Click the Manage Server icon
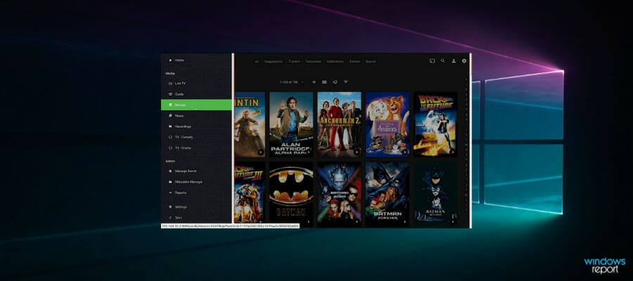The image size is (633, 281). coord(170,171)
